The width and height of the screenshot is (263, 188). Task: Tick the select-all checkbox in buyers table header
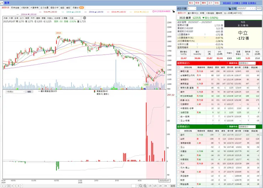click(178, 68)
